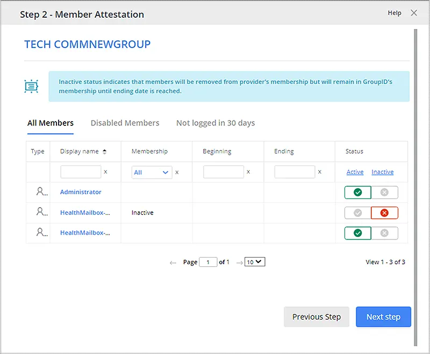Clear the Display name filter with x
The image size is (430, 354).
tap(105, 172)
